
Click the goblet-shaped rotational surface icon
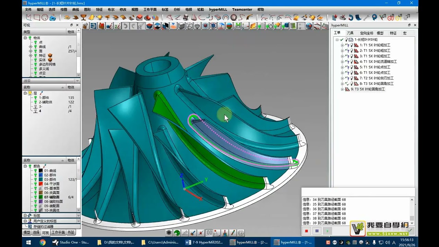[83, 17]
